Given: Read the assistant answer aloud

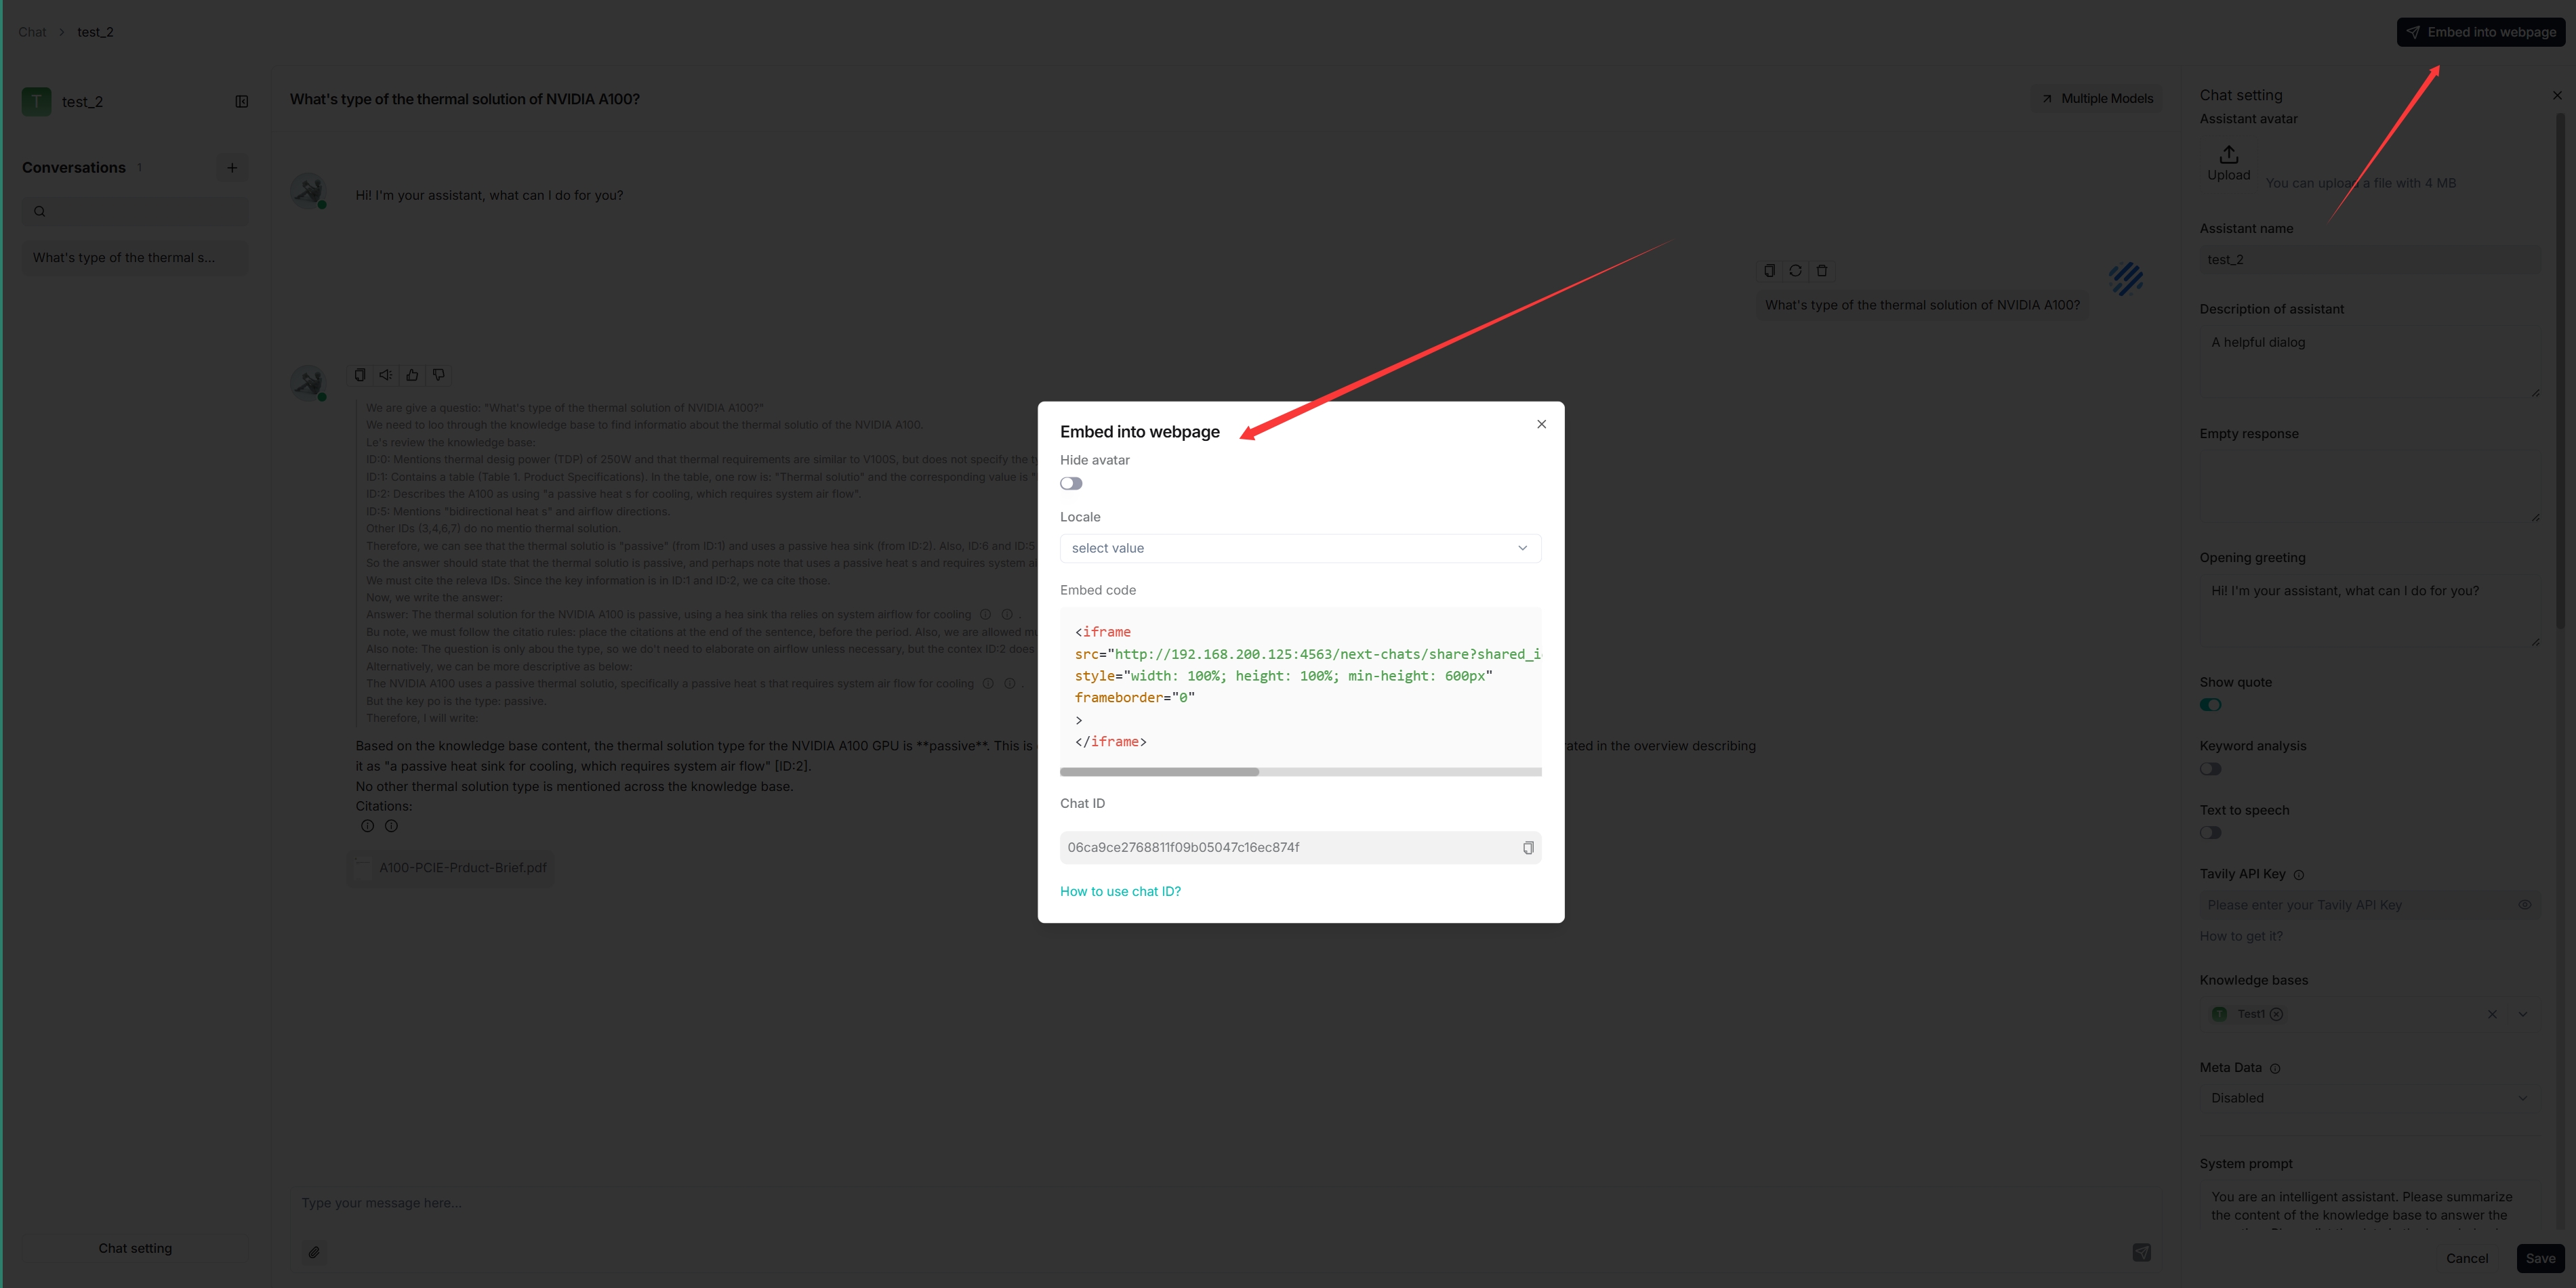Looking at the screenshot, I should 386,374.
